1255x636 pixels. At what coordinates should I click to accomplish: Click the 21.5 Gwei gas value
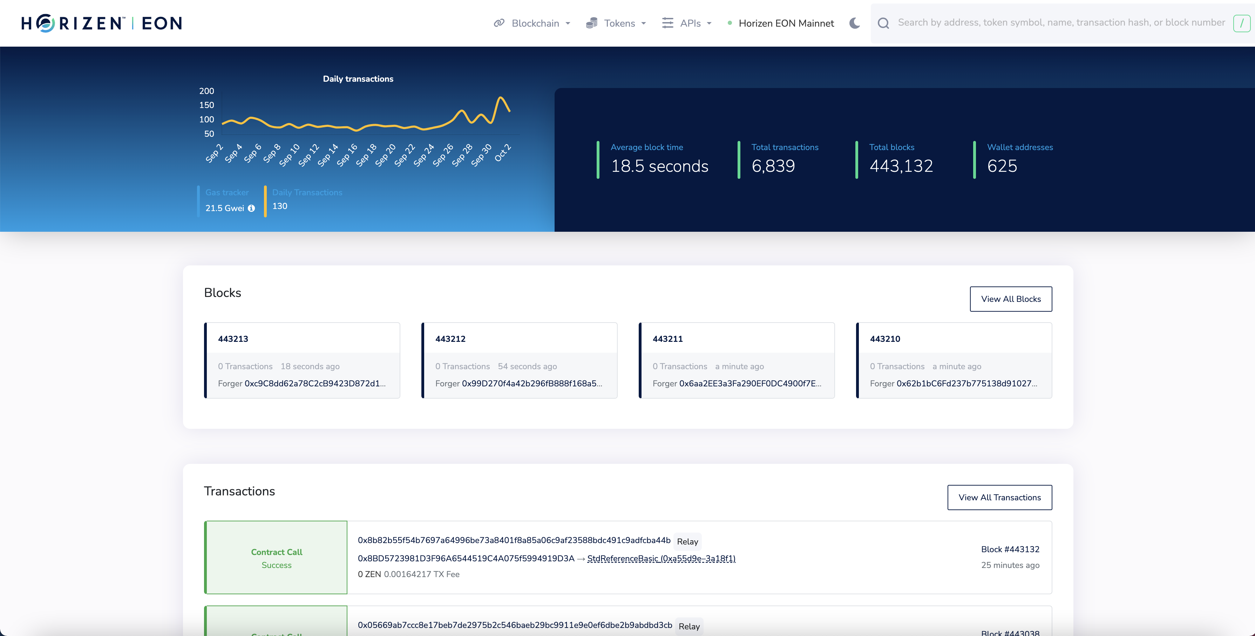(225, 208)
